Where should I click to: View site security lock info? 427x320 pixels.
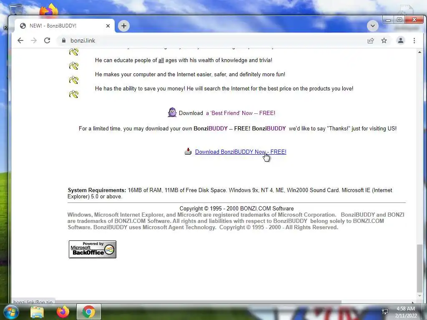click(64, 40)
